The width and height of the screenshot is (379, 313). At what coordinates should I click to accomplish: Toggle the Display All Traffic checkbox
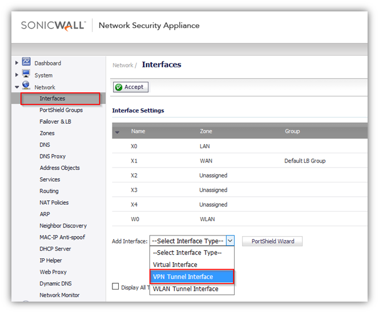click(x=116, y=287)
